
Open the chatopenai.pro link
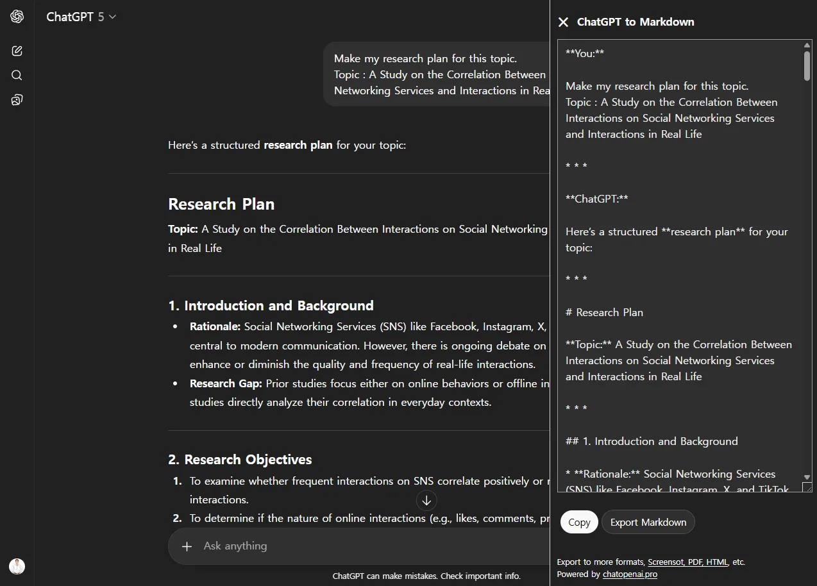[630, 574]
